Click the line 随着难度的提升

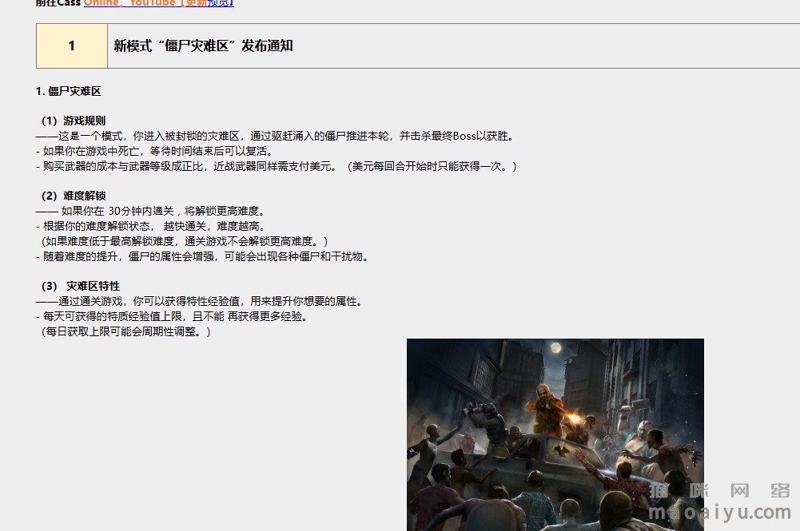pyautogui.click(x=202, y=256)
